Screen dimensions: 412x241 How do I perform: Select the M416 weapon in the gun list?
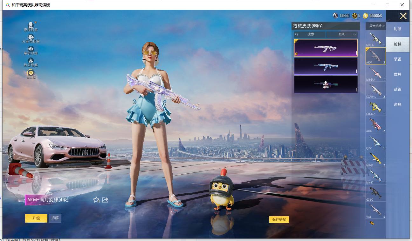click(375, 39)
